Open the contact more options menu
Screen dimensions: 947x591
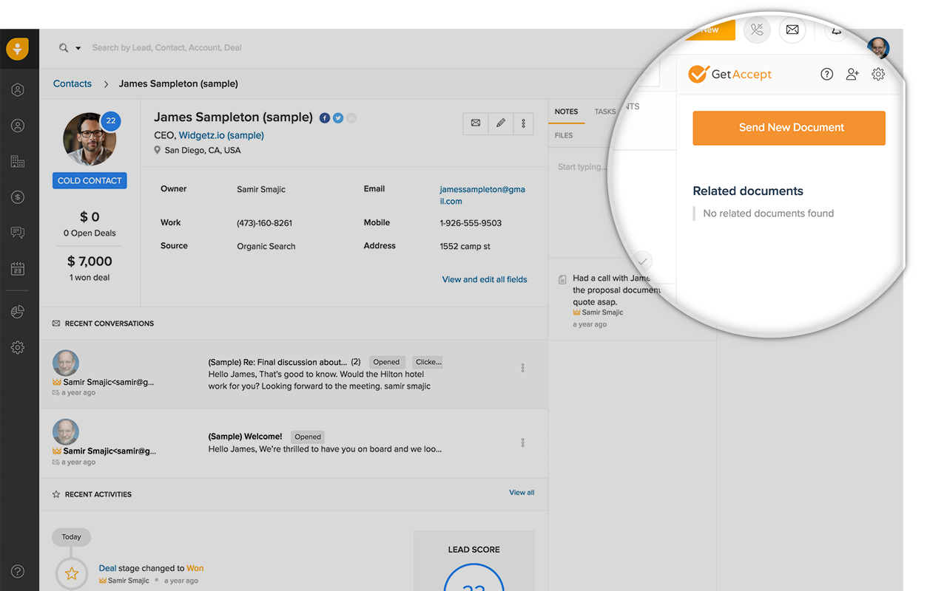pyautogui.click(x=523, y=123)
